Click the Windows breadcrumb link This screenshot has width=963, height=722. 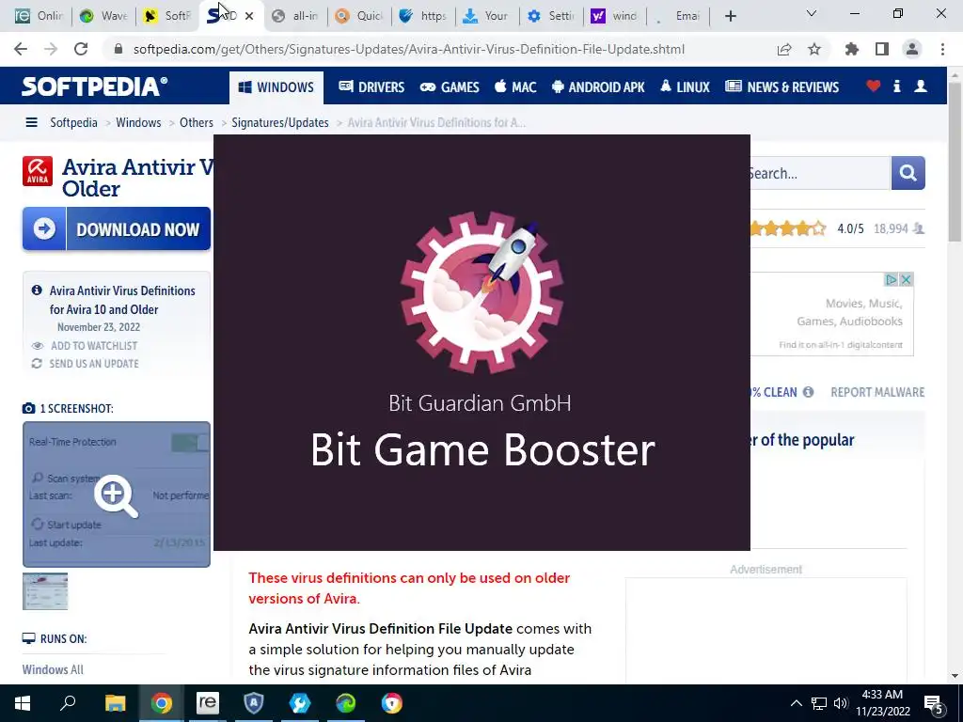[x=138, y=123]
